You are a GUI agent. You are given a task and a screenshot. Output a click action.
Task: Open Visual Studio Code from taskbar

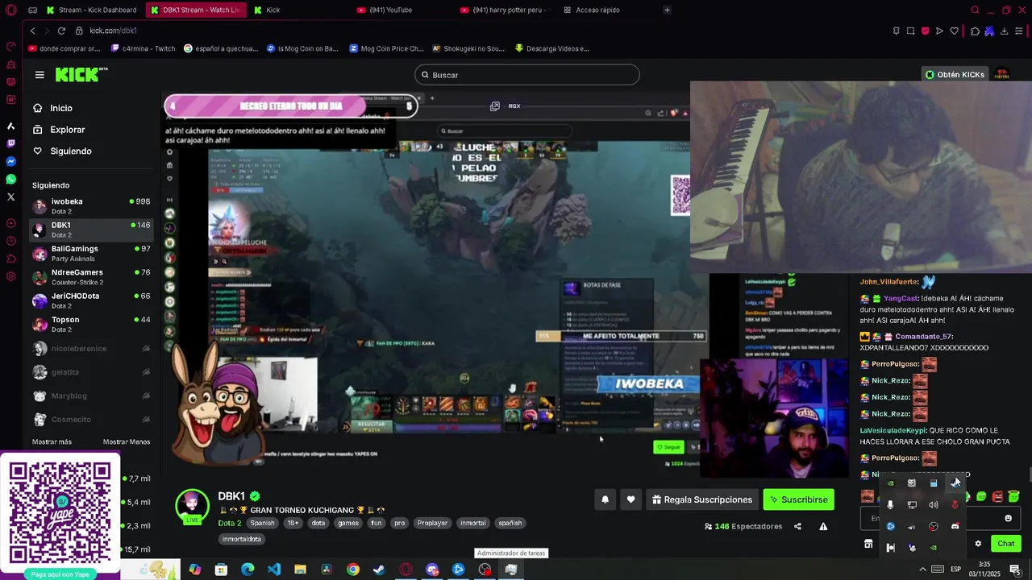pos(274,570)
